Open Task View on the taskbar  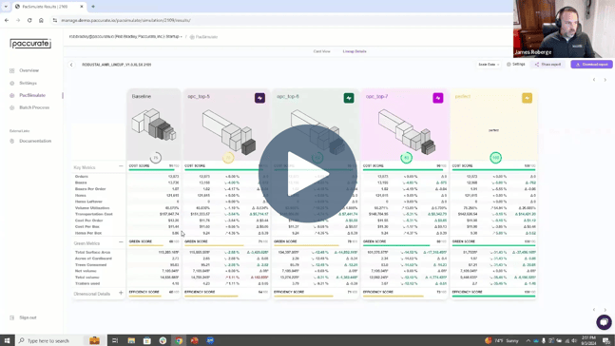[115, 340]
